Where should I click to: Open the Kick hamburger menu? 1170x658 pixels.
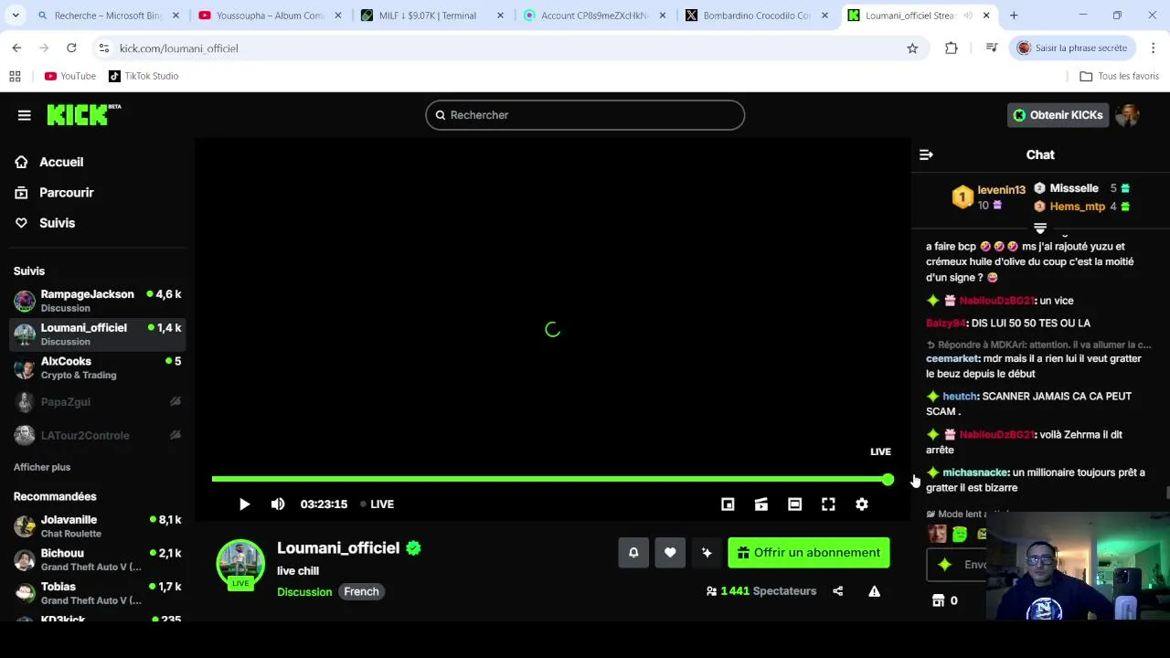[x=25, y=115]
